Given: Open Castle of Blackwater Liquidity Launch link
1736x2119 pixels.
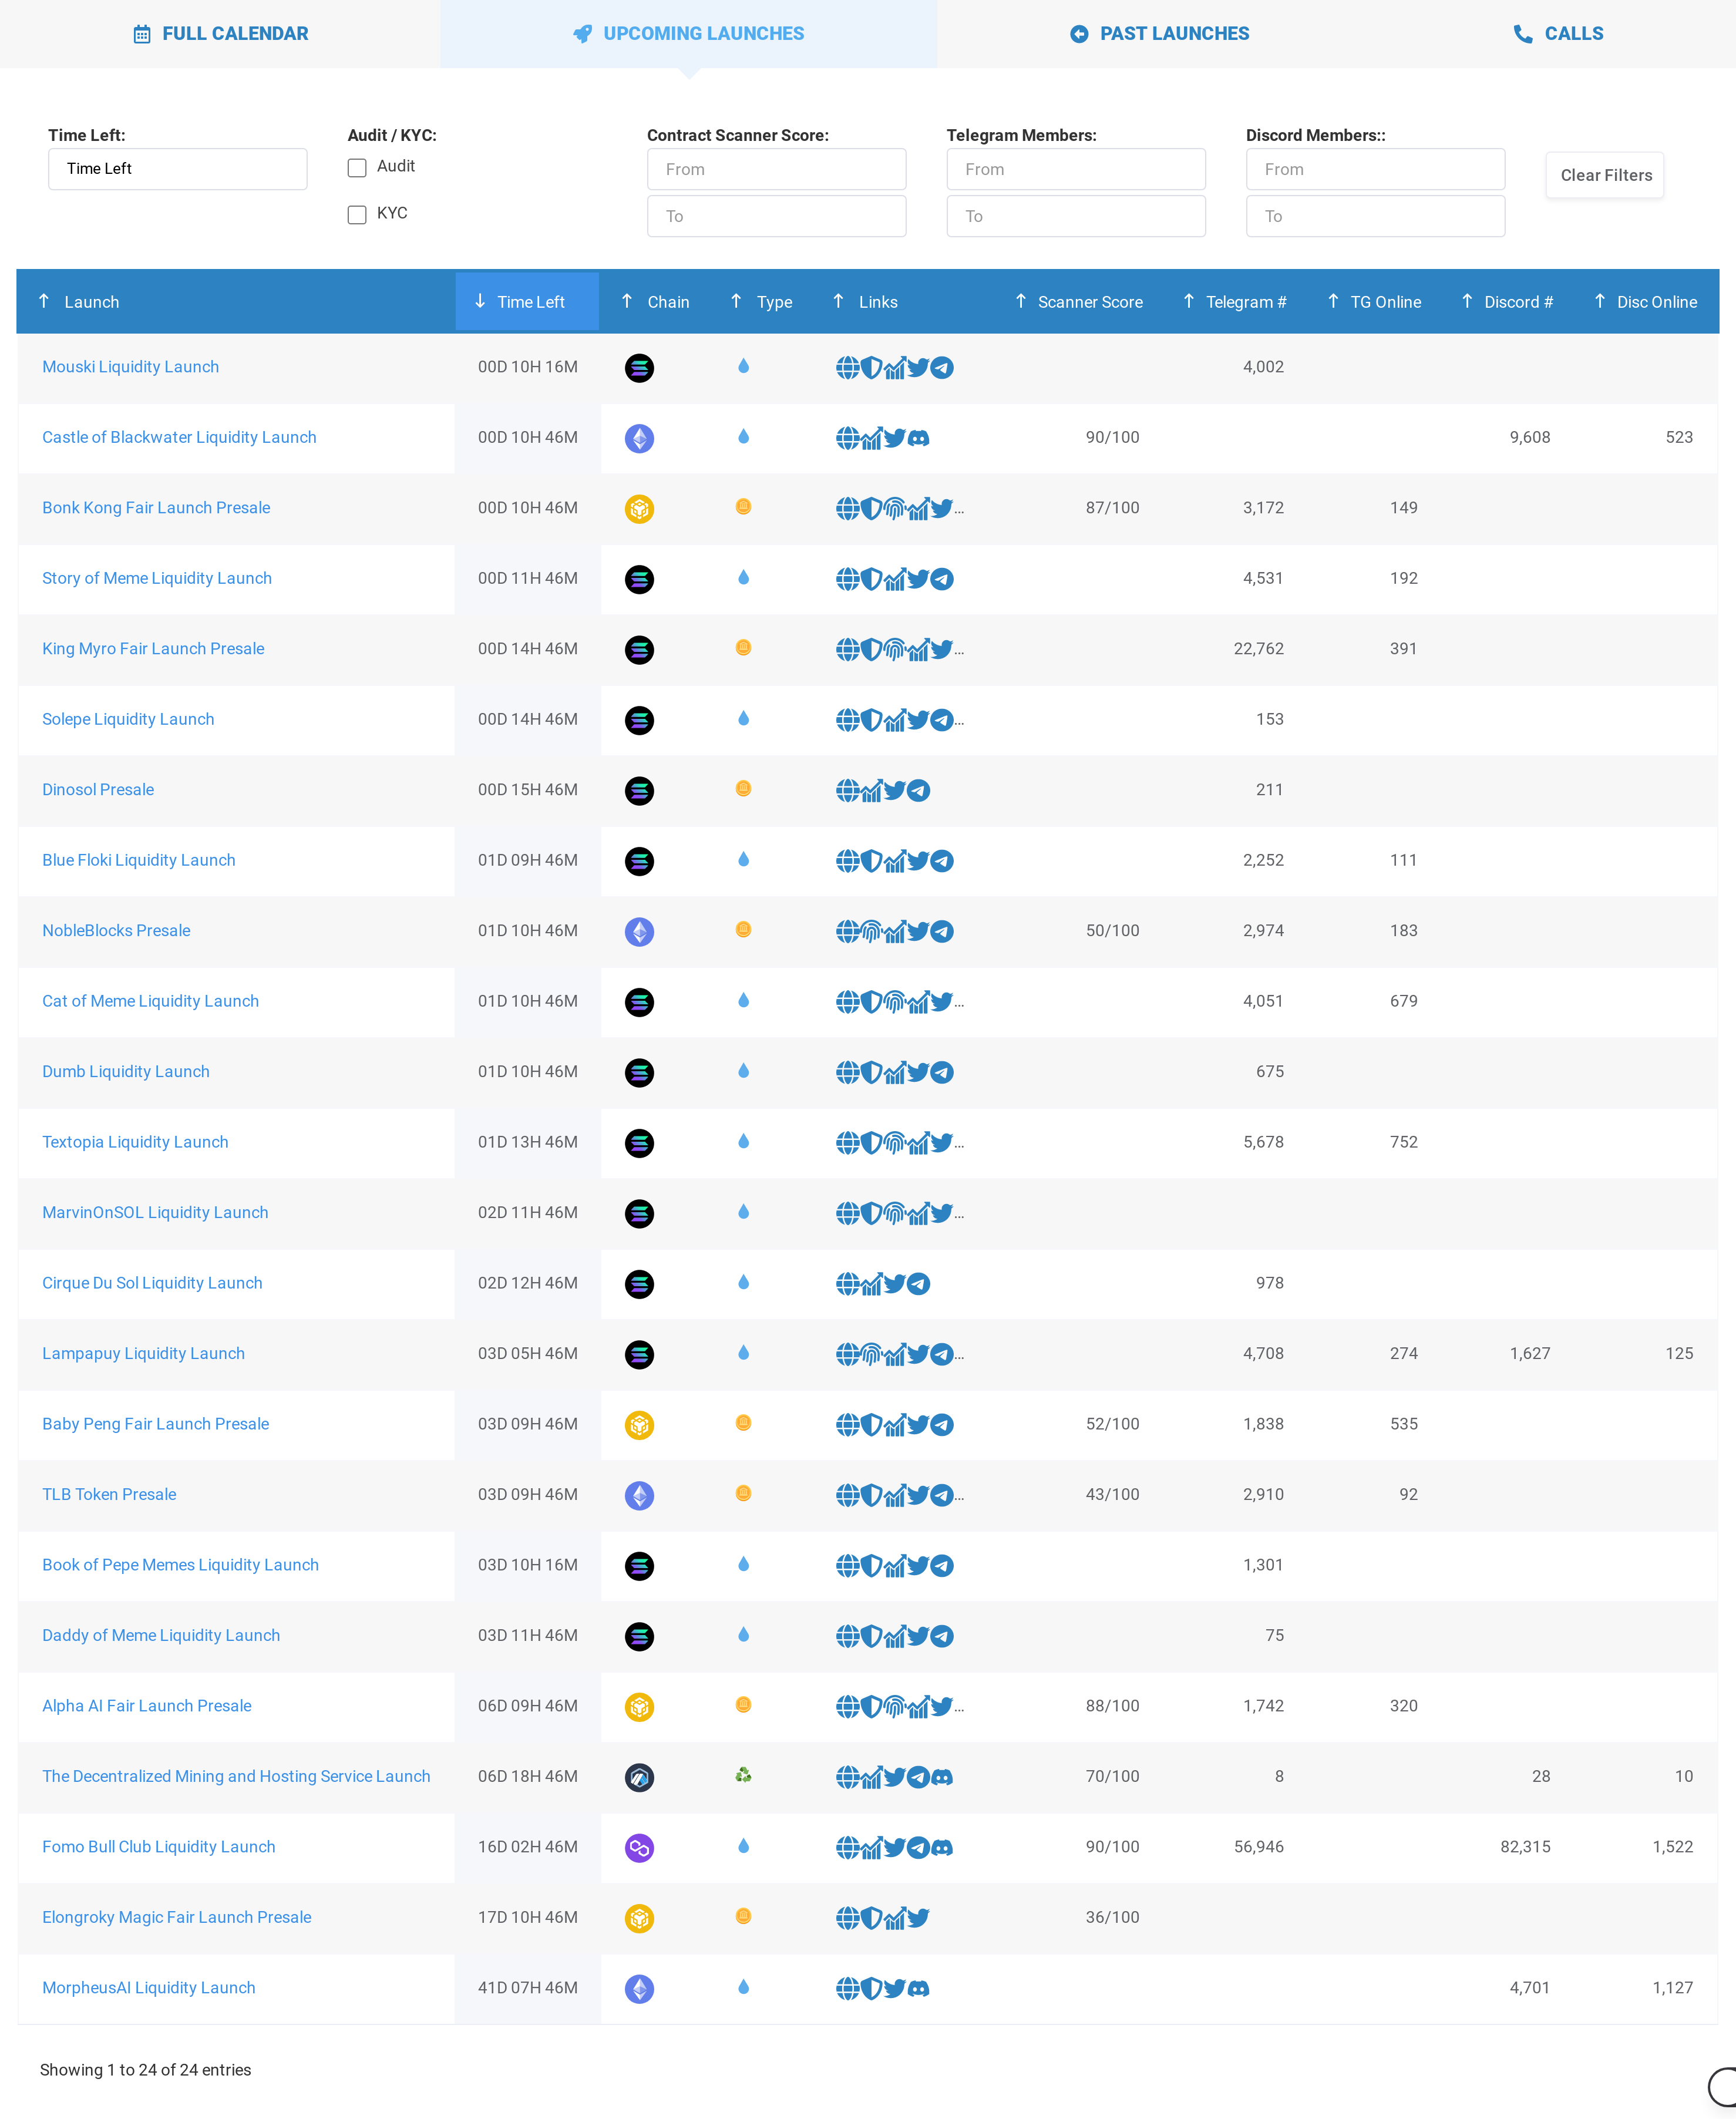Looking at the screenshot, I should (179, 437).
